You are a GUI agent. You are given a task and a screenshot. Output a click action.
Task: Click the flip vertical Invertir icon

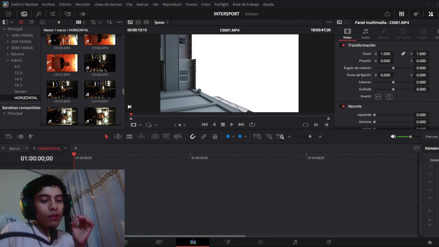click(389, 97)
